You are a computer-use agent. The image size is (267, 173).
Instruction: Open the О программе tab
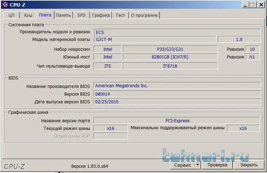(x=144, y=15)
